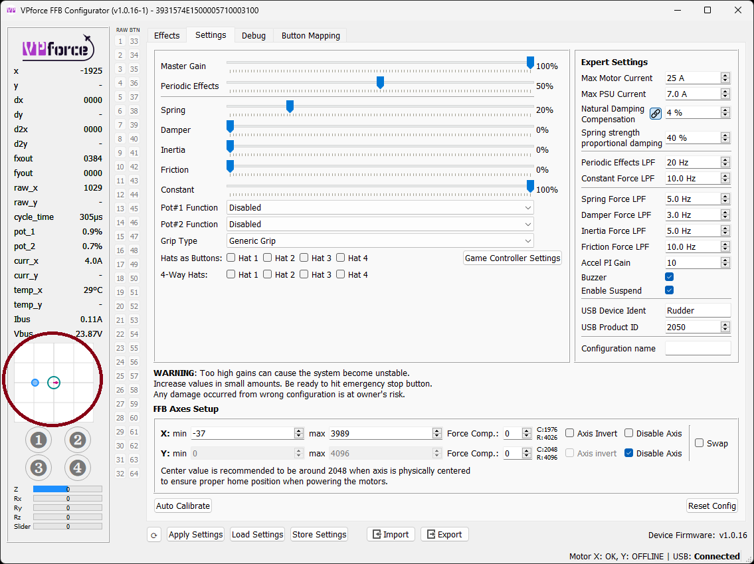754x564 pixels.
Task: Uncheck the Buzzer checkbox
Action: tap(670, 277)
